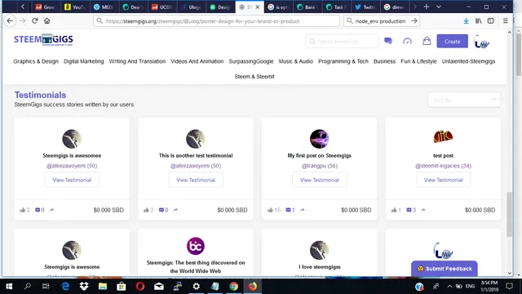The image size is (522, 294).
Task: Click the Firefox search box 'node_env production'
Action: 382,21
